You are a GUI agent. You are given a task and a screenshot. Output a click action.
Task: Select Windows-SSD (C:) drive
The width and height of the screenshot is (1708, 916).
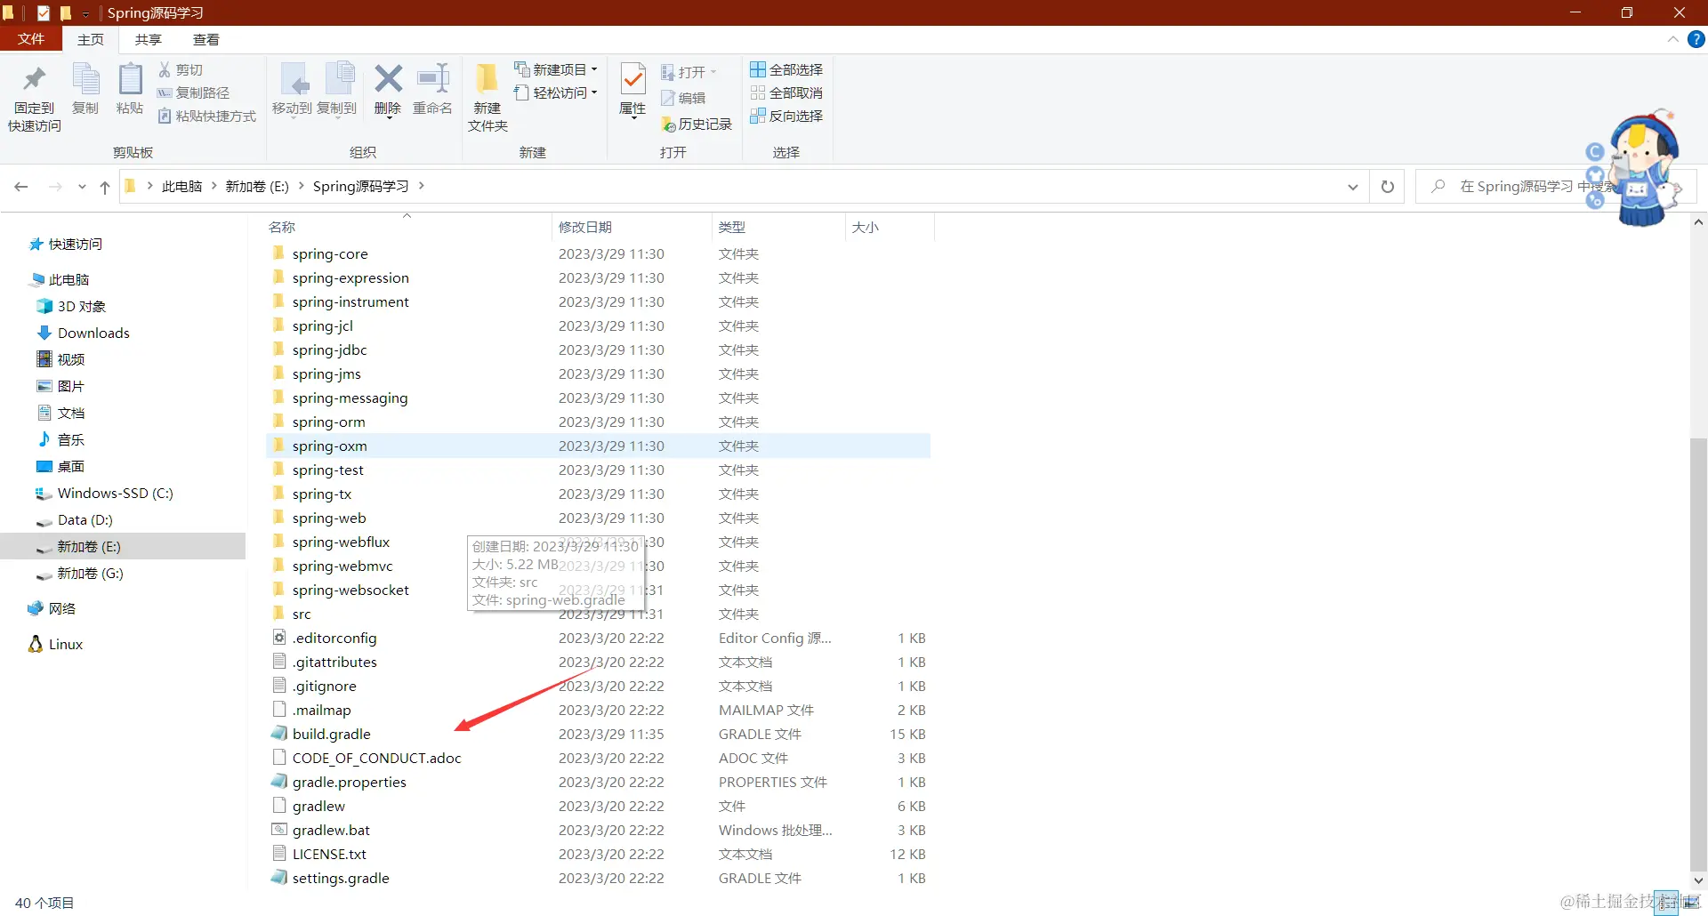coord(115,493)
